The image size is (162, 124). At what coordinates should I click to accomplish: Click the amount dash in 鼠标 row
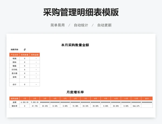[x=35, y=62]
